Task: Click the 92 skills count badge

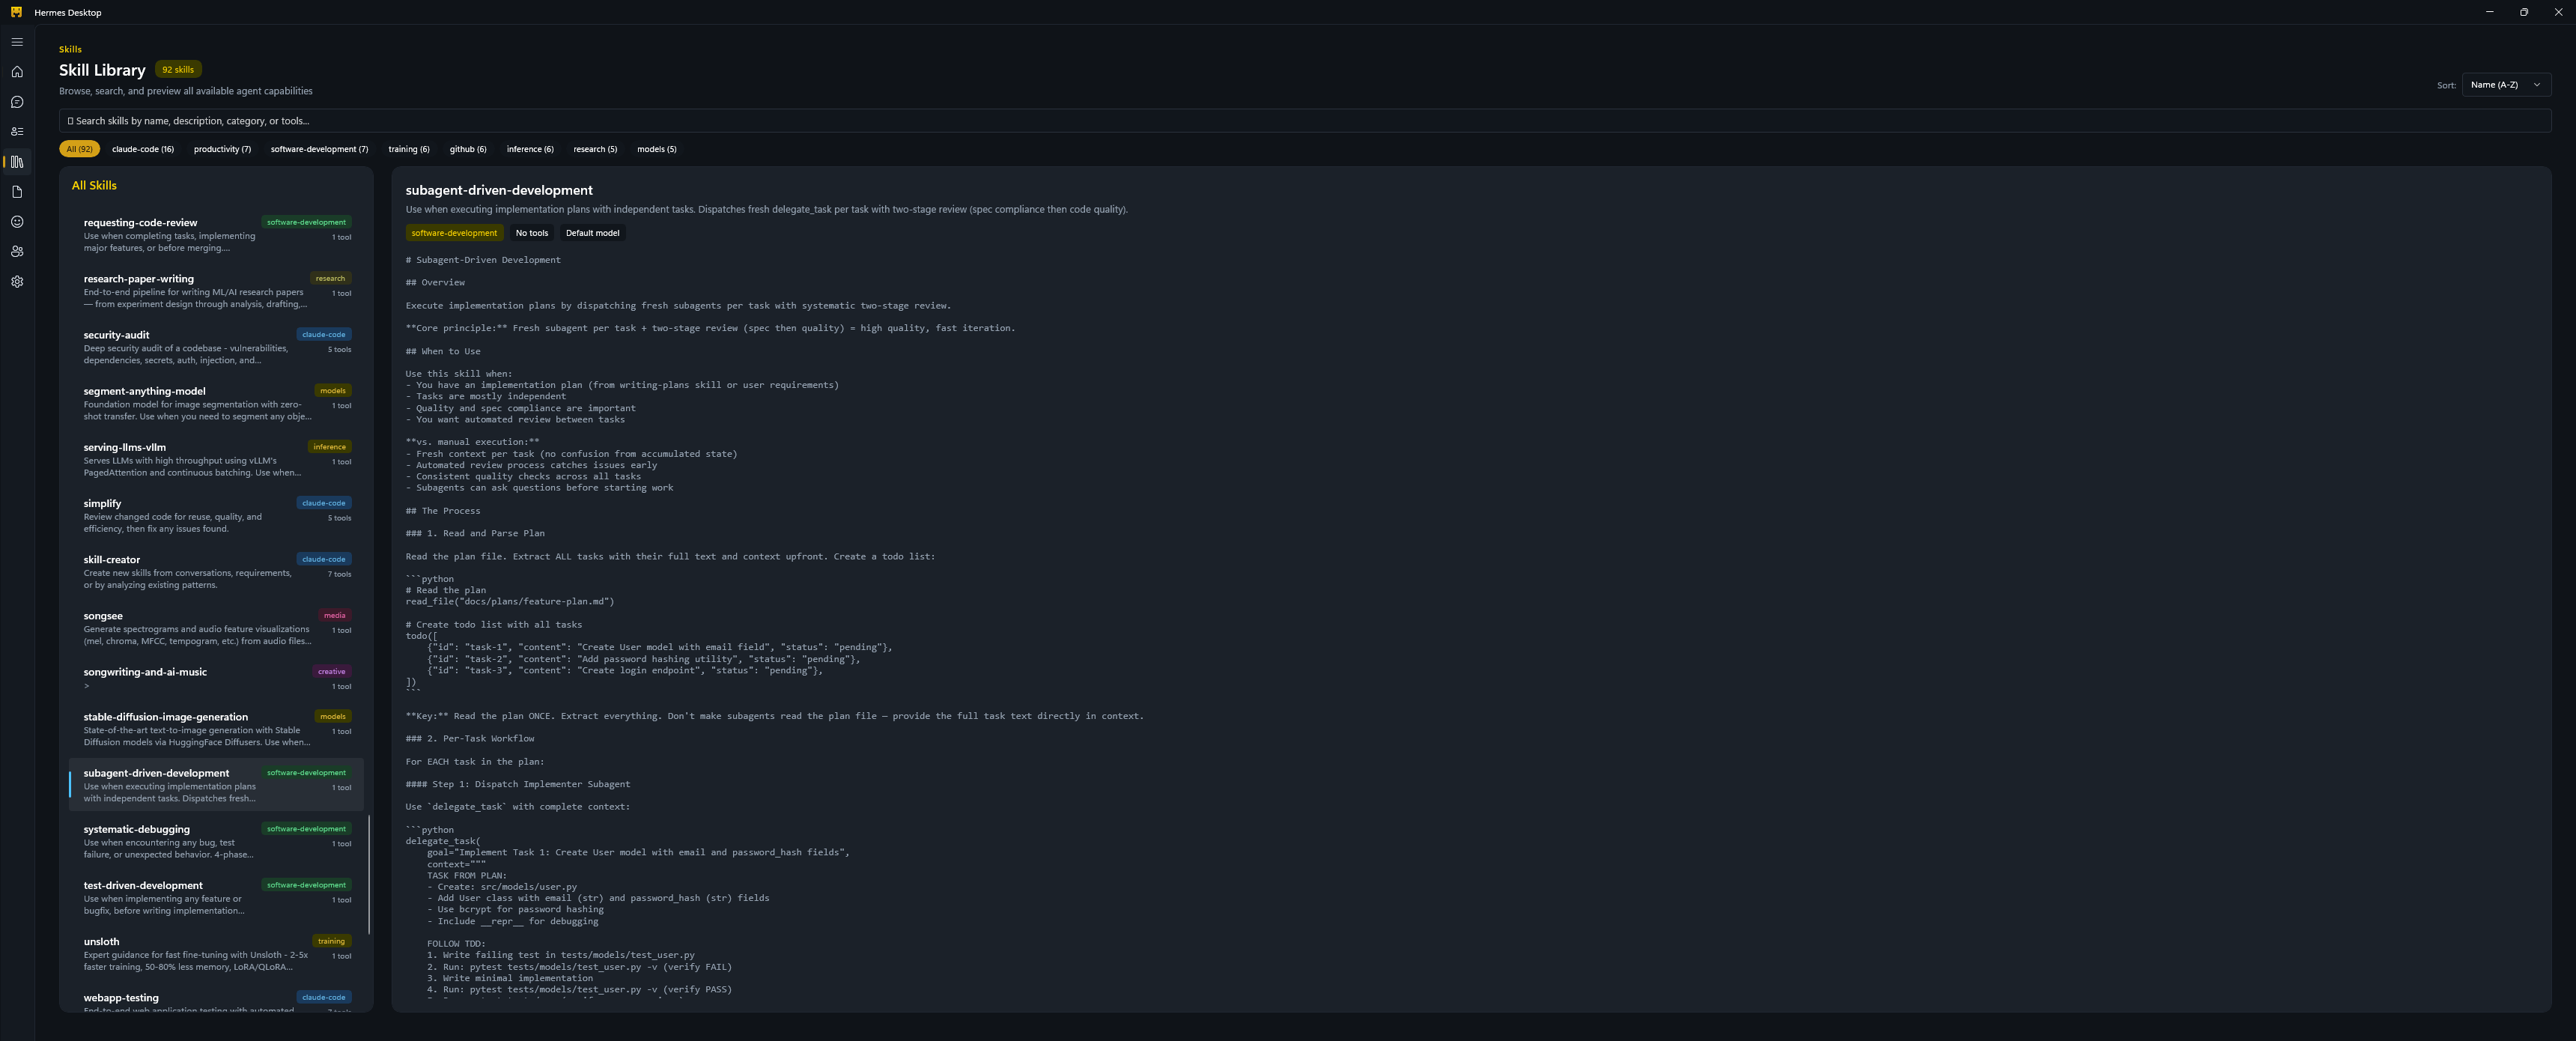Action: pos(178,70)
